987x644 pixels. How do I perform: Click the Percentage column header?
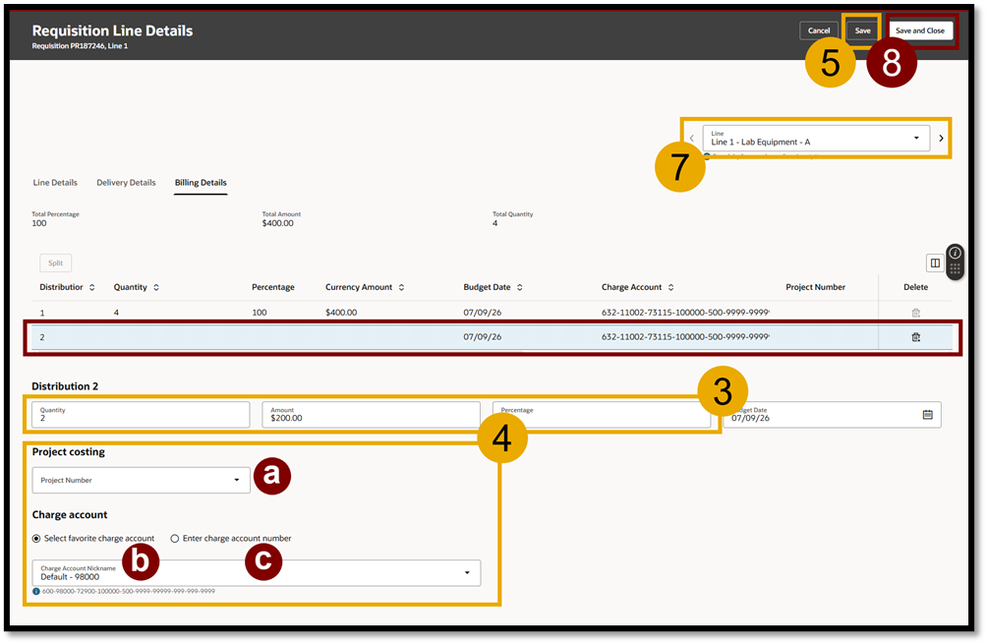point(273,288)
